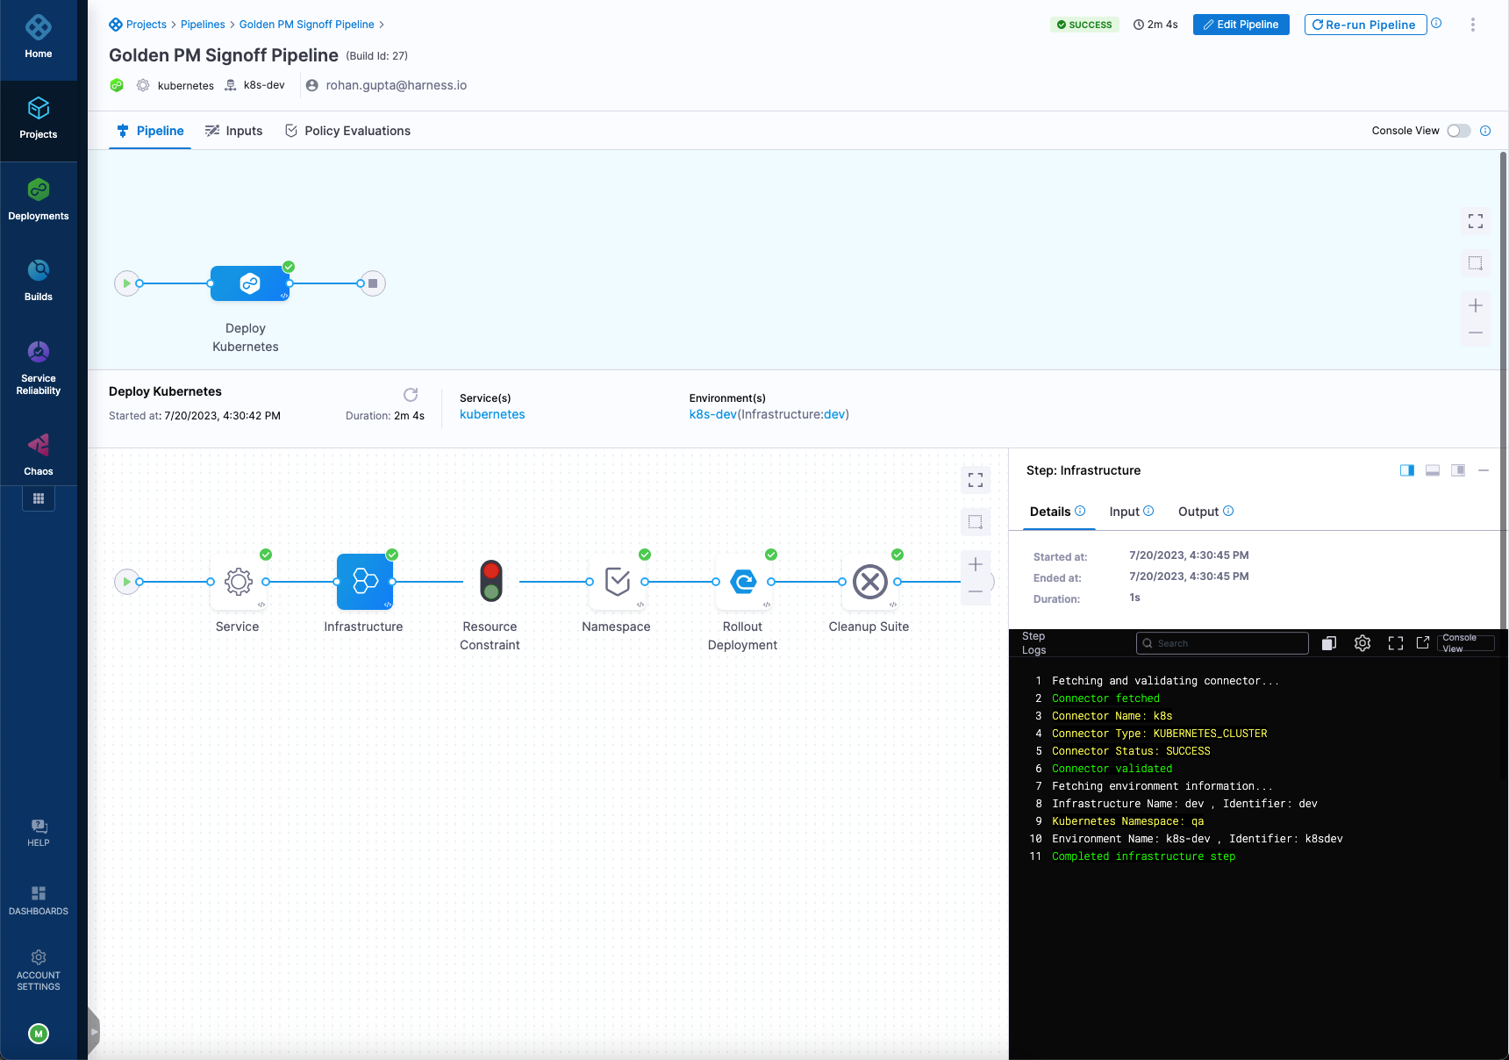Open the Output tab in step panel
The height and width of the screenshot is (1060, 1509).
(x=1198, y=512)
